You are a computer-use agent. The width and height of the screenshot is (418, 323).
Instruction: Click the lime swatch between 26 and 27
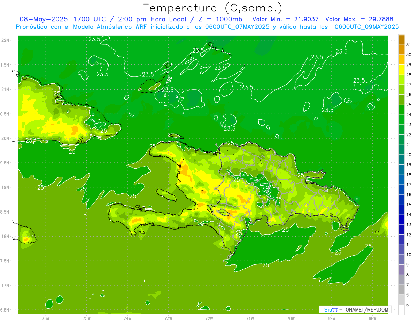(402, 90)
